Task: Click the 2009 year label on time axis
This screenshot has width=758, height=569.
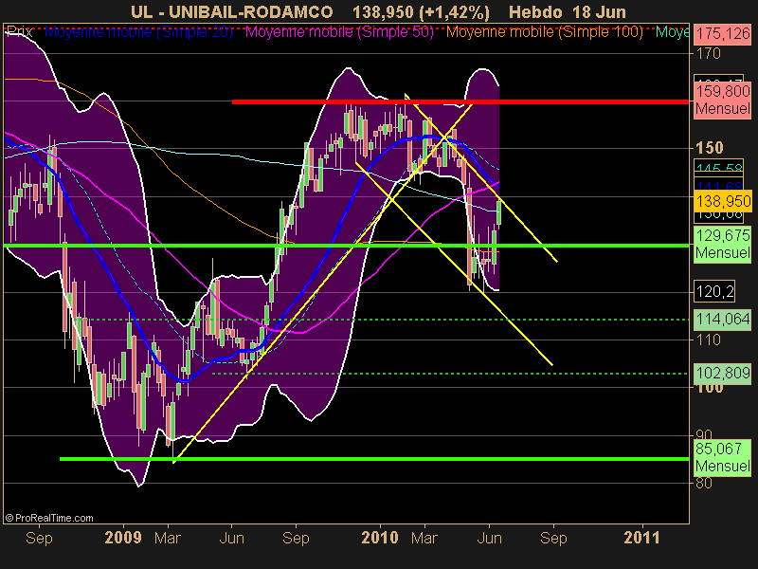Action: pyautogui.click(x=123, y=538)
